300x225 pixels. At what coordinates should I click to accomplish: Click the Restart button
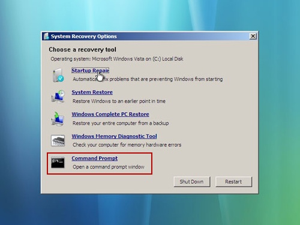pos(233,182)
